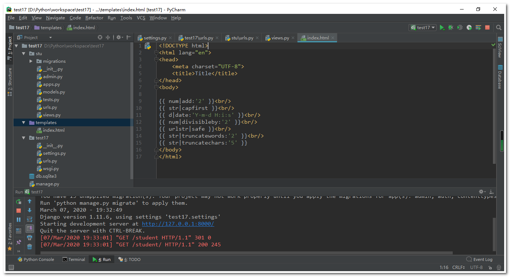Open Search Everywhere magnifier icon
The image size is (510, 277).
[499, 27]
